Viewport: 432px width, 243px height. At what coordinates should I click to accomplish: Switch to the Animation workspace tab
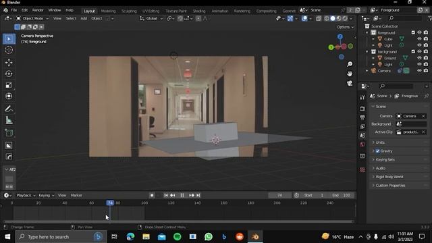pyautogui.click(x=220, y=11)
